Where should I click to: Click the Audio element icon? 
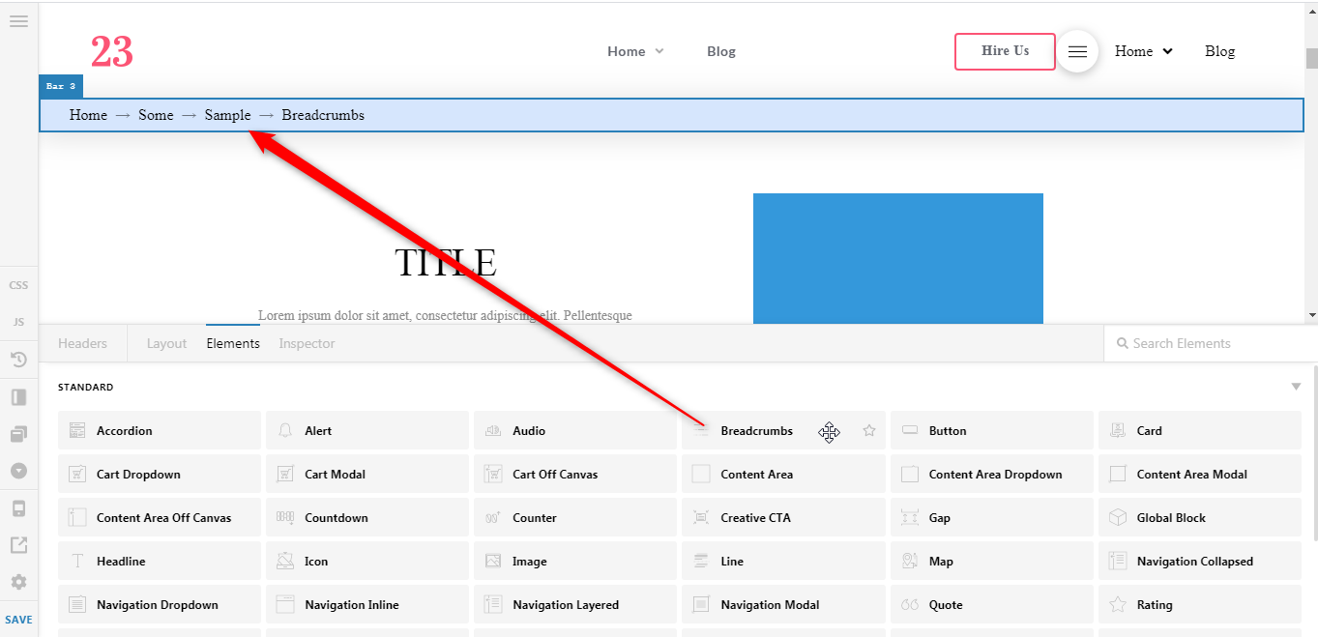(x=493, y=431)
